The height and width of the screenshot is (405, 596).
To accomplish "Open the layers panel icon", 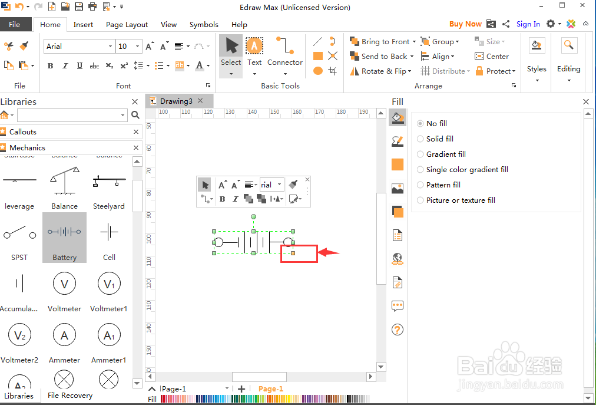I will (397, 212).
